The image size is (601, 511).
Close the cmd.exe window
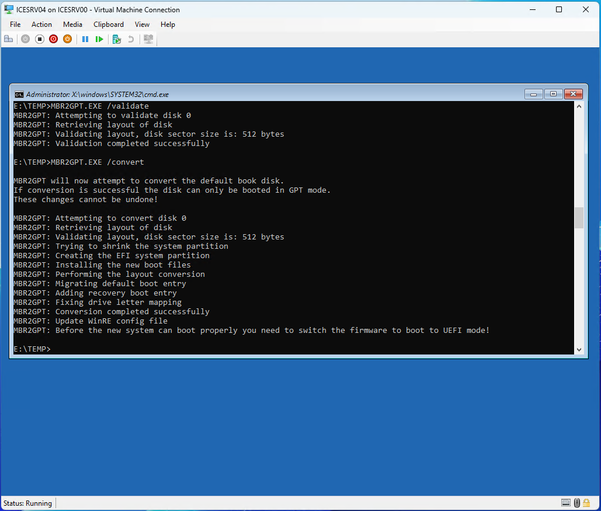point(574,94)
